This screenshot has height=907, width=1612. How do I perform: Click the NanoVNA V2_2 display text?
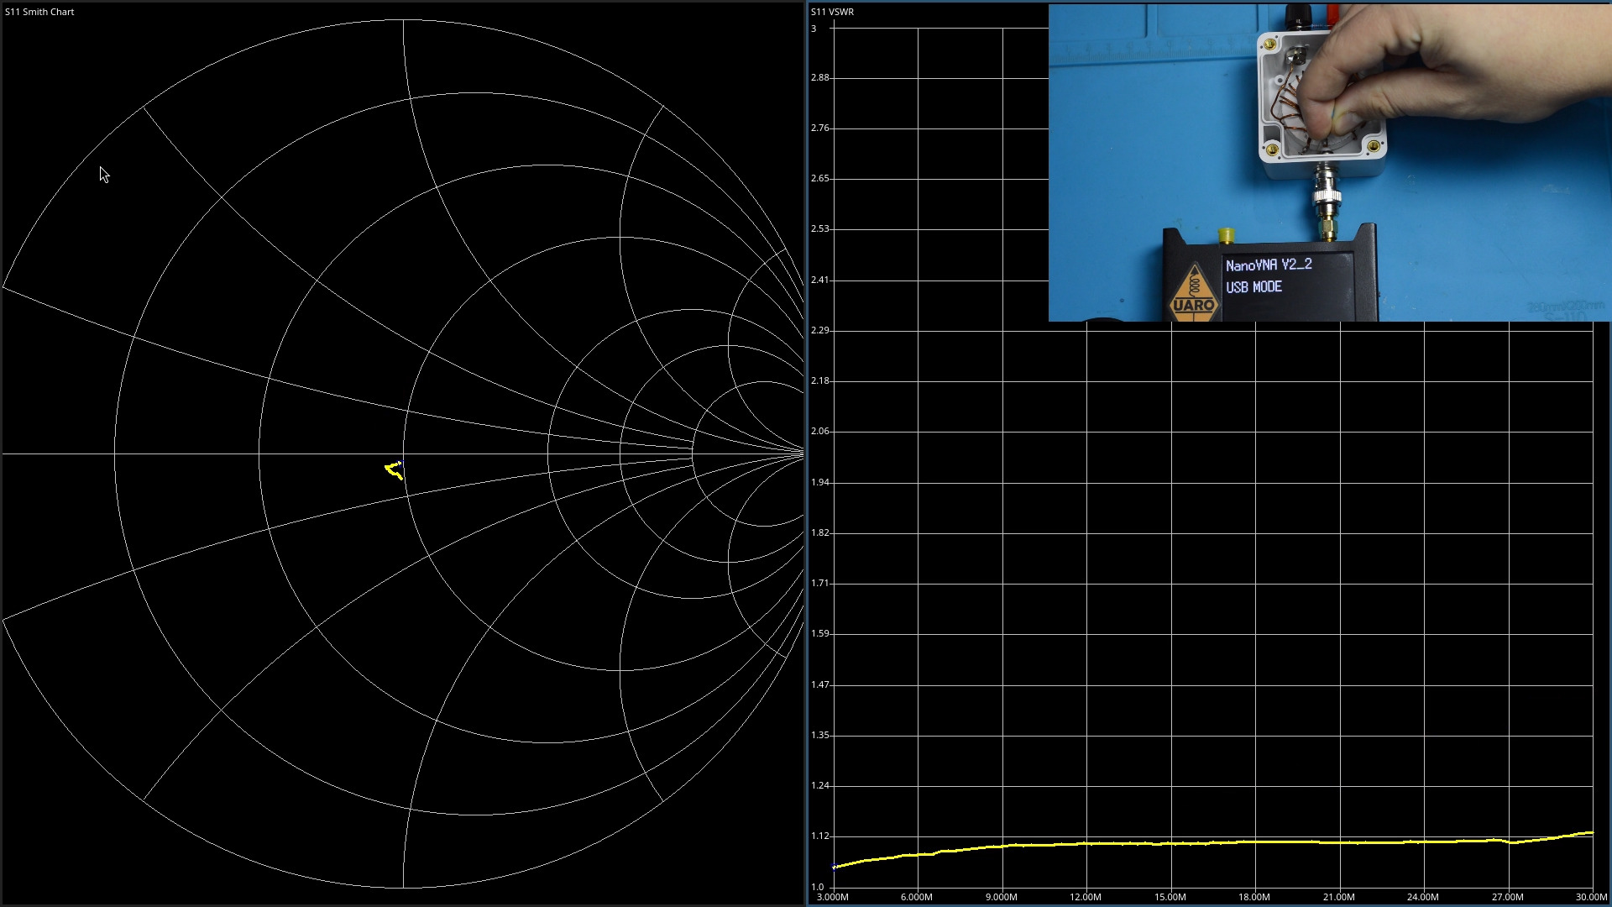pos(1268,265)
